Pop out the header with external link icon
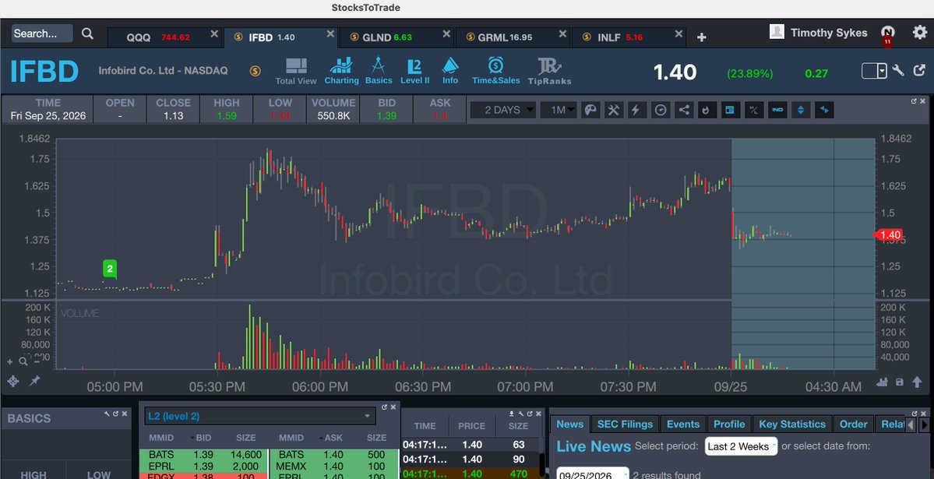The width and height of the screenshot is (934, 479). [919, 71]
